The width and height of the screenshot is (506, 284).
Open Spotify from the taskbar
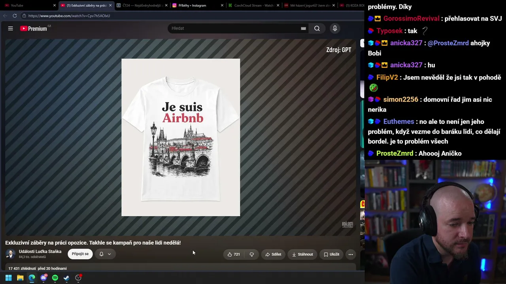55,278
